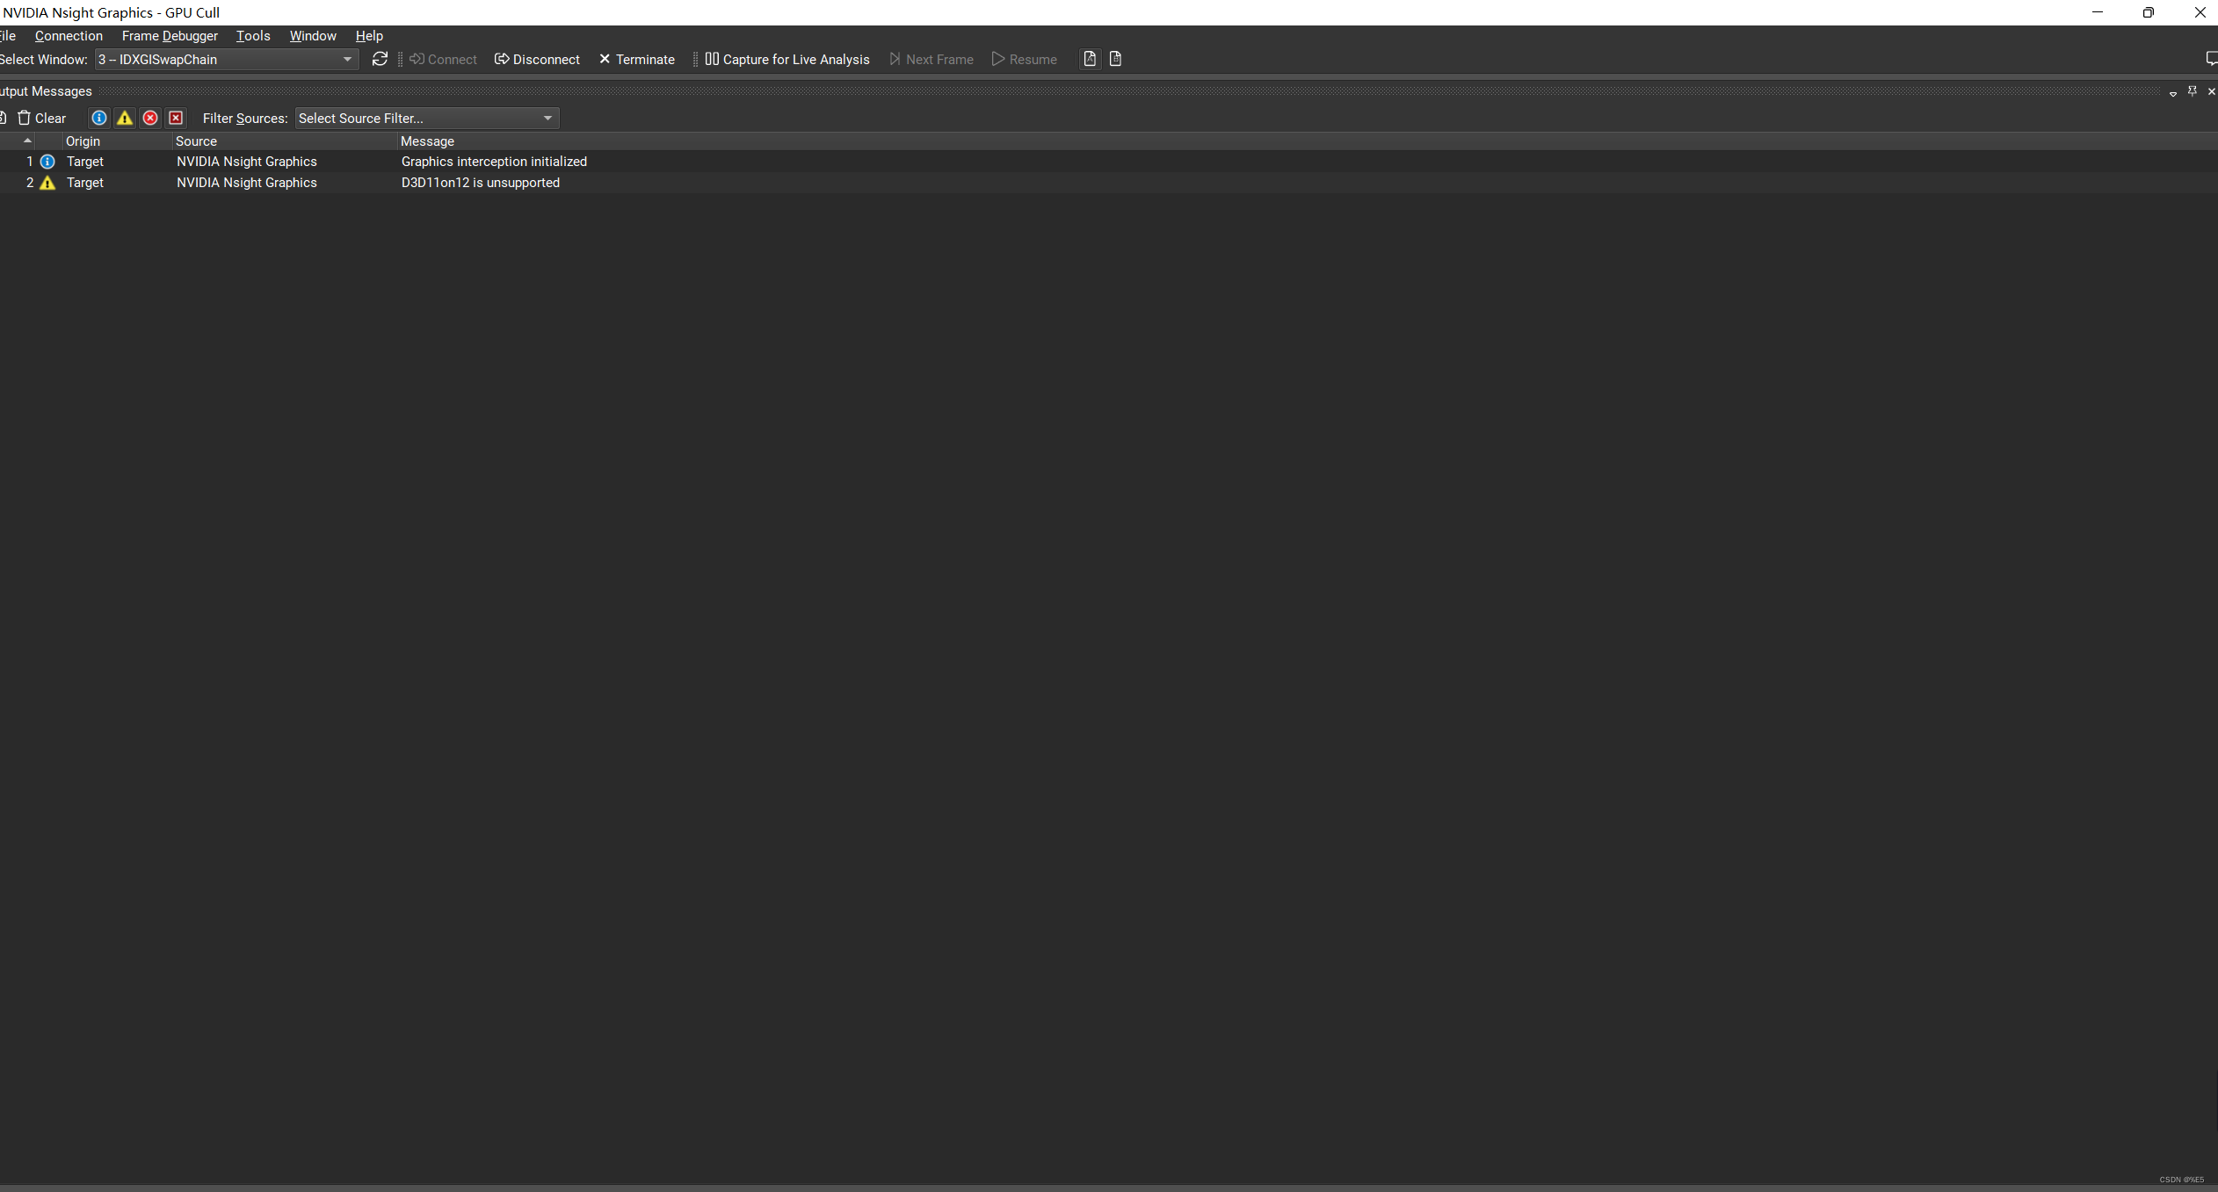Click Target cell in row 1

(84, 162)
